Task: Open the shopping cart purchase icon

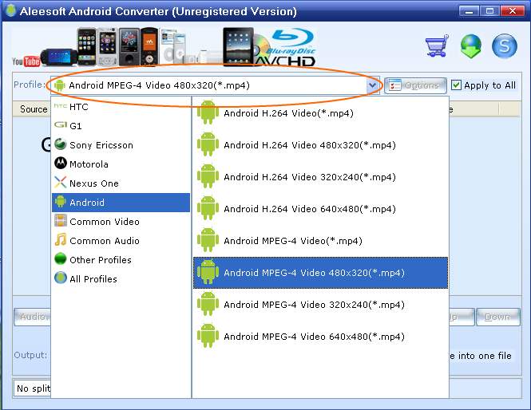Action: point(438,45)
